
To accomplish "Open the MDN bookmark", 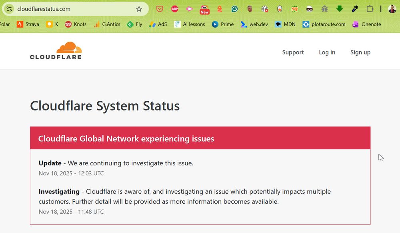I will pyautogui.click(x=285, y=24).
